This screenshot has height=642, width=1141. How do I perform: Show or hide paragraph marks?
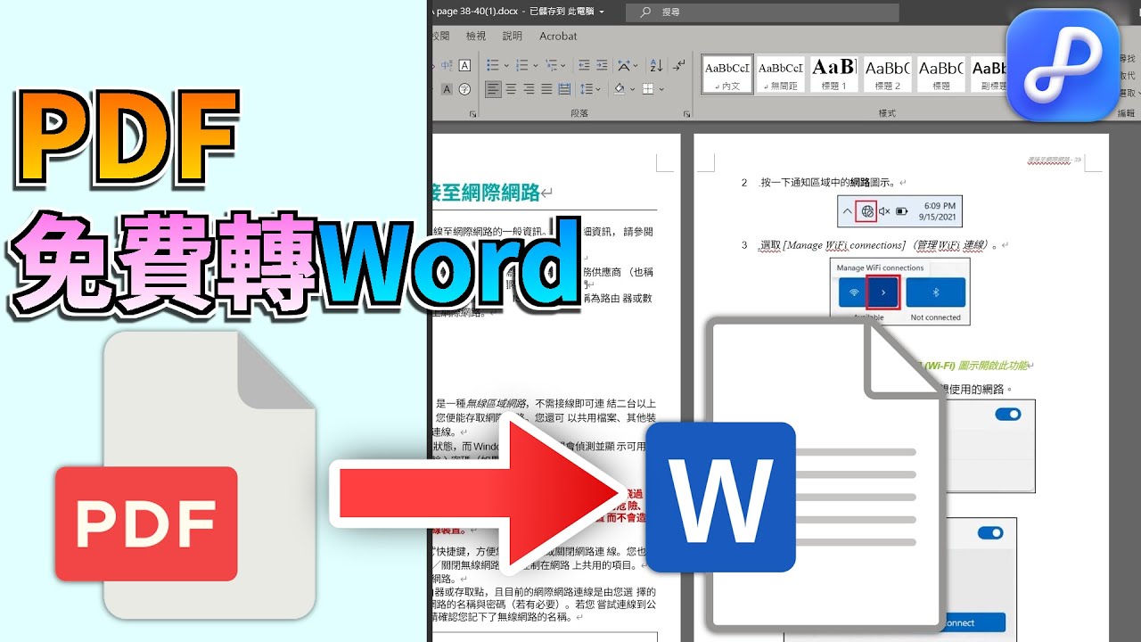[679, 65]
